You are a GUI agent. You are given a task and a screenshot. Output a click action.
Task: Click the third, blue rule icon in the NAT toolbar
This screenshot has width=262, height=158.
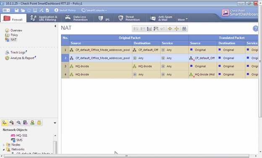149,29
